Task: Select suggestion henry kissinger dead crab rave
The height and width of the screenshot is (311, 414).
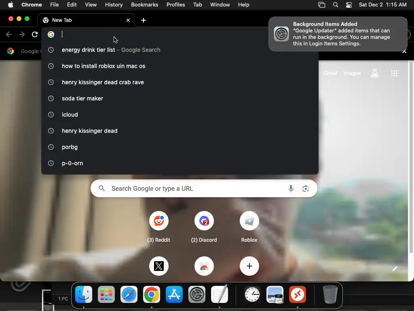Action: point(180,82)
